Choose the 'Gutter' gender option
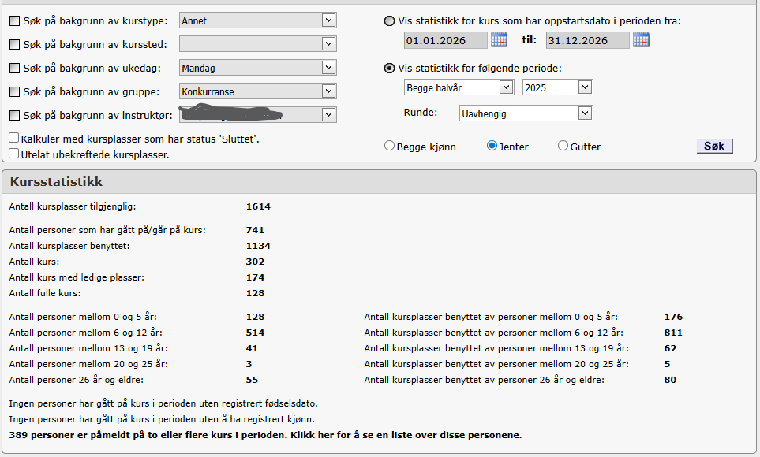Viewport: 760px width, 457px height. point(563,146)
